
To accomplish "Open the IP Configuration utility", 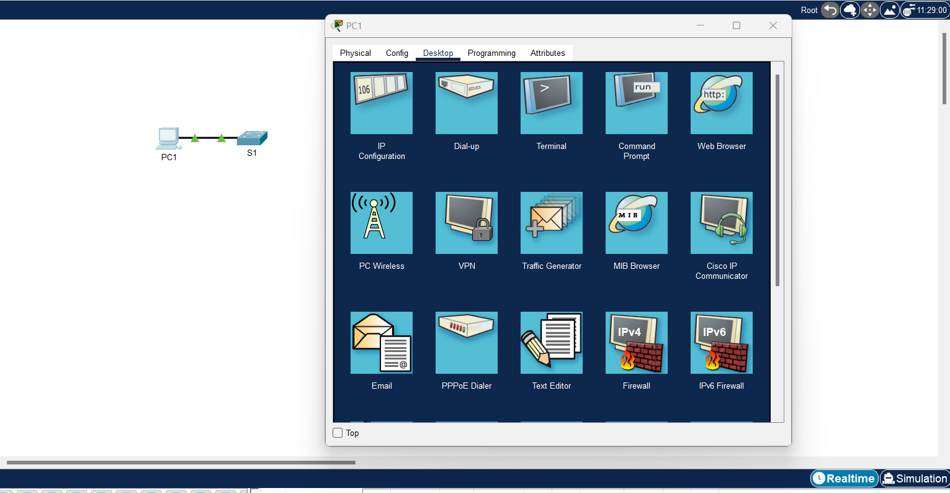I will click(x=381, y=103).
